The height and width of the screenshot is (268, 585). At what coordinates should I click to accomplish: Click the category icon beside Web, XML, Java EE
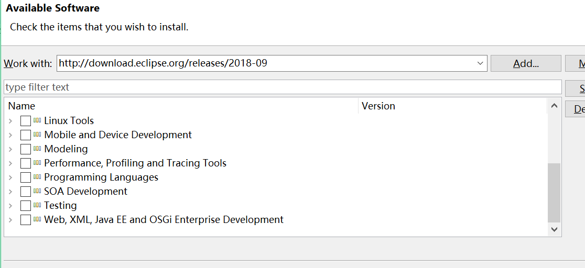point(37,219)
